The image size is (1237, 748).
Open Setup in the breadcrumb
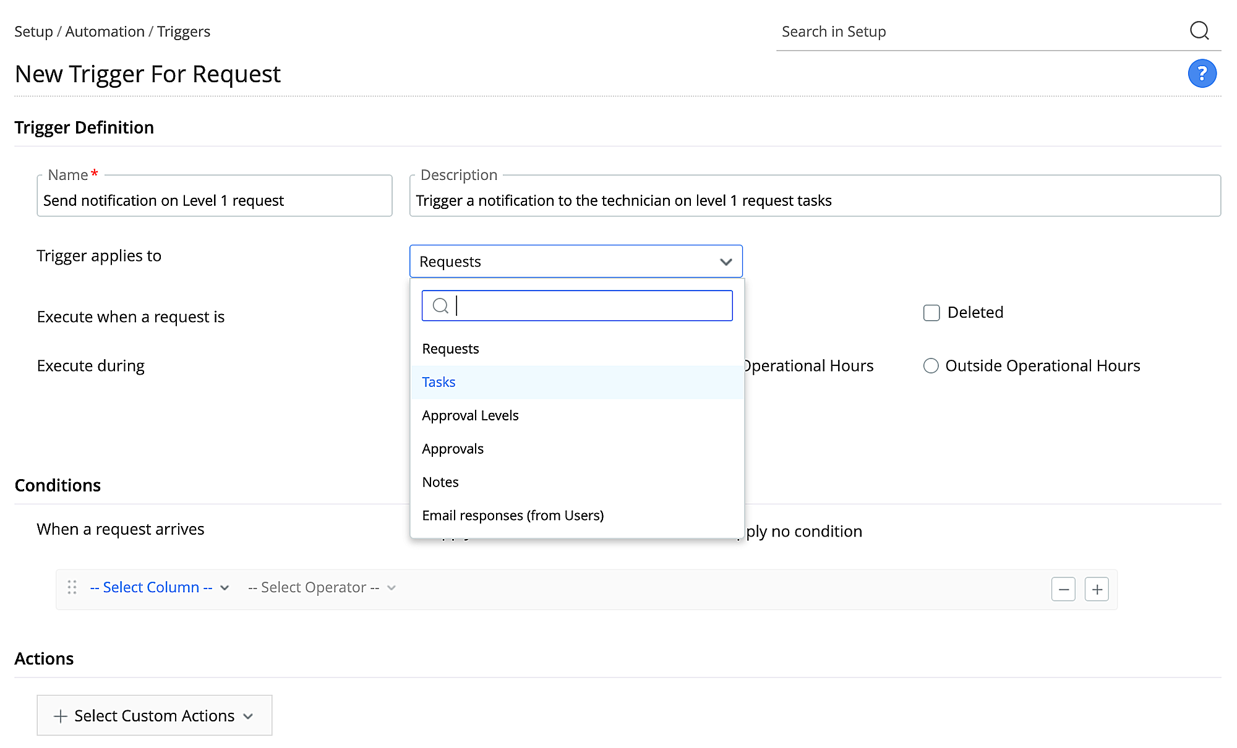click(x=33, y=32)
